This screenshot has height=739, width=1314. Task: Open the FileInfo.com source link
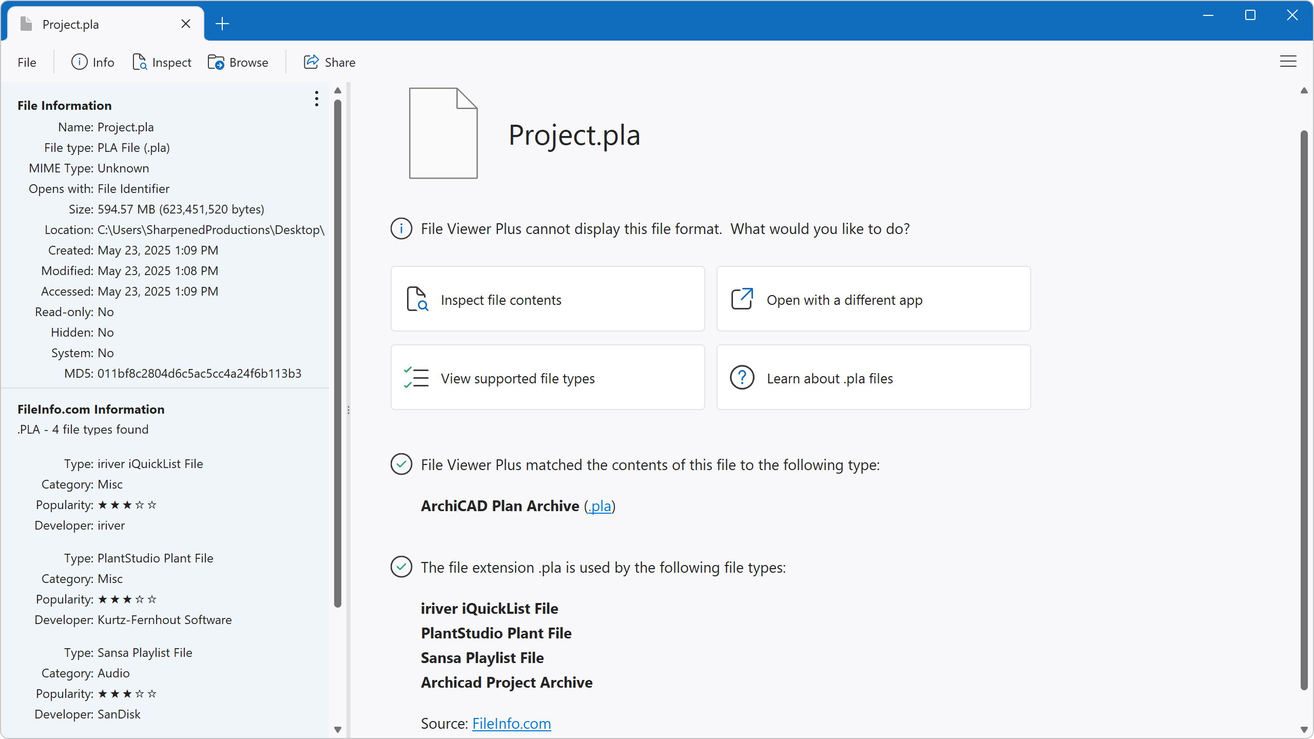(511, 724)
